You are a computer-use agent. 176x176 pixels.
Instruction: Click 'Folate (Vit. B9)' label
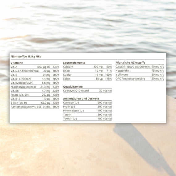pyautogui.click(x=20, y=95)
